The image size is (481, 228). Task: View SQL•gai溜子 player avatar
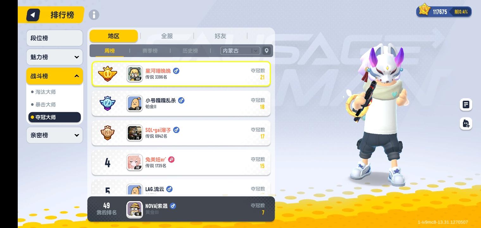[x=135, y=133]
